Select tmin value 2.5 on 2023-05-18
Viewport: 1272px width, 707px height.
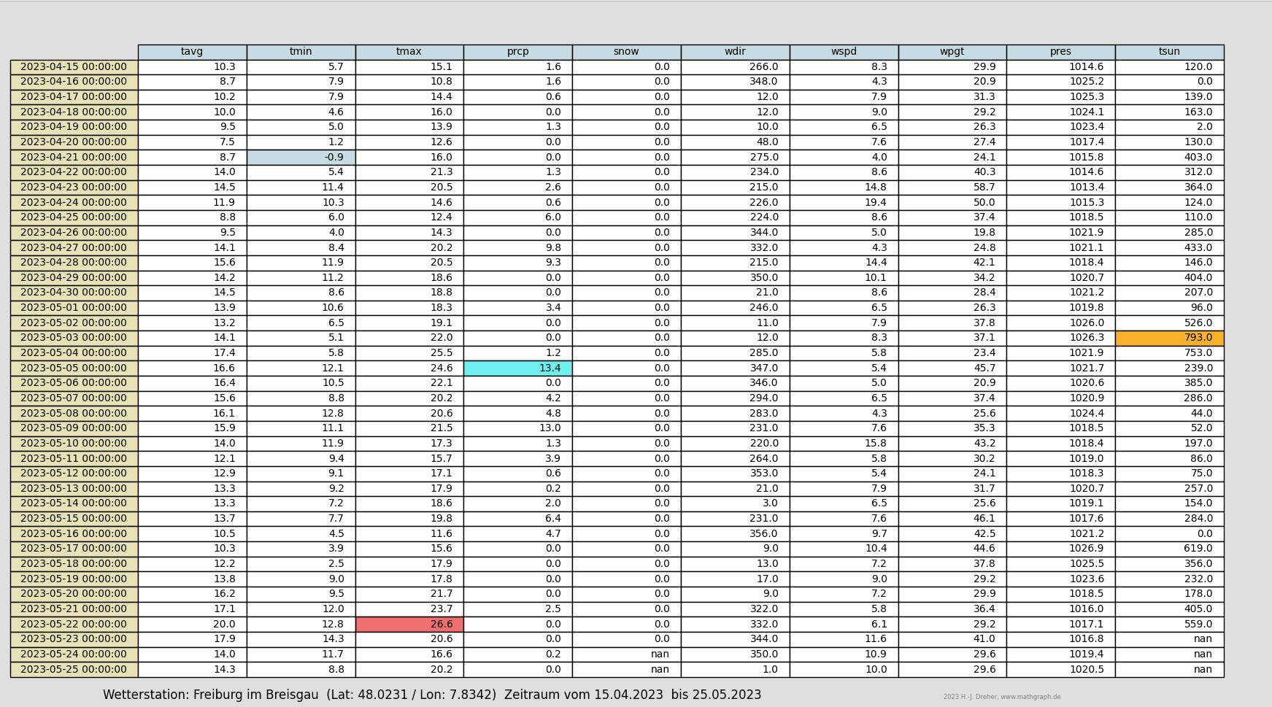coord(301,564)
